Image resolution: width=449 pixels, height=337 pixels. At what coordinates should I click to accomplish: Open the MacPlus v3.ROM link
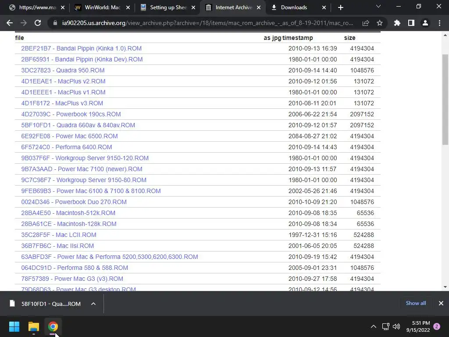point(62,103)
